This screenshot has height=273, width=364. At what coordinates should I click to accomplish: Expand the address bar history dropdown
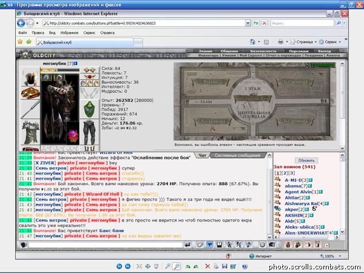[248, 23]
